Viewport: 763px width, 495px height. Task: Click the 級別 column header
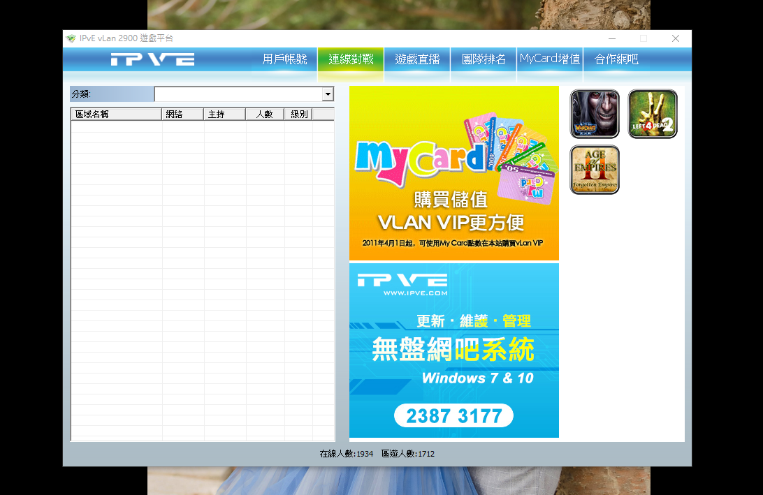[x=298, y=114]
